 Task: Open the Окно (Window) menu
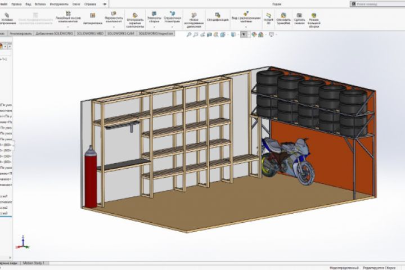76,4
